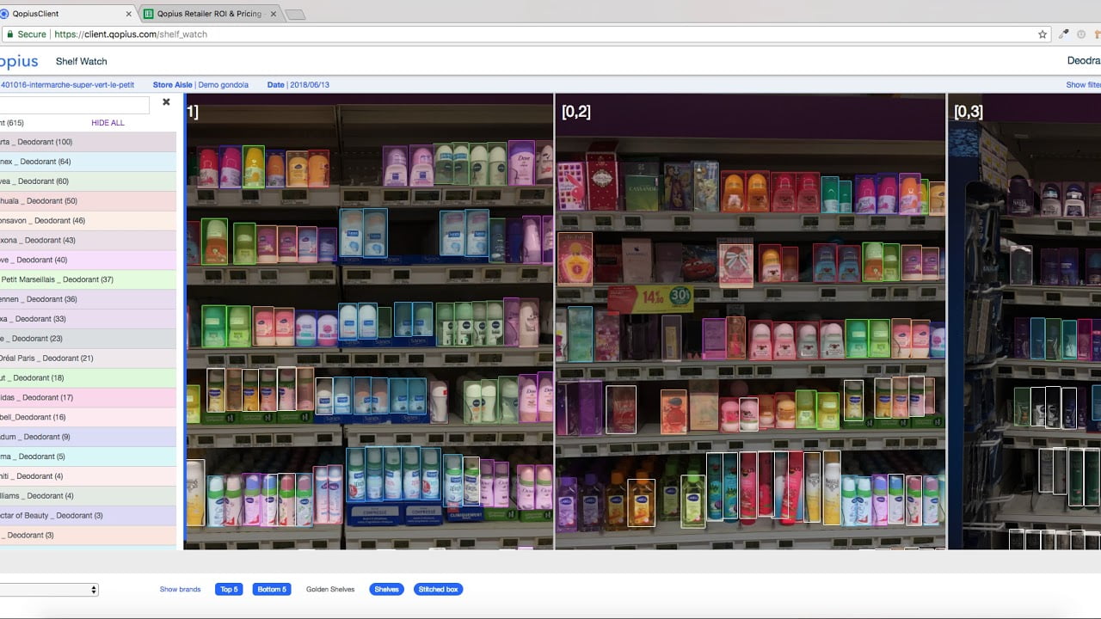Click HIDE ALL in the brand list
Image resolution: width=1101 pixels, height=619 pixels.
108,123
